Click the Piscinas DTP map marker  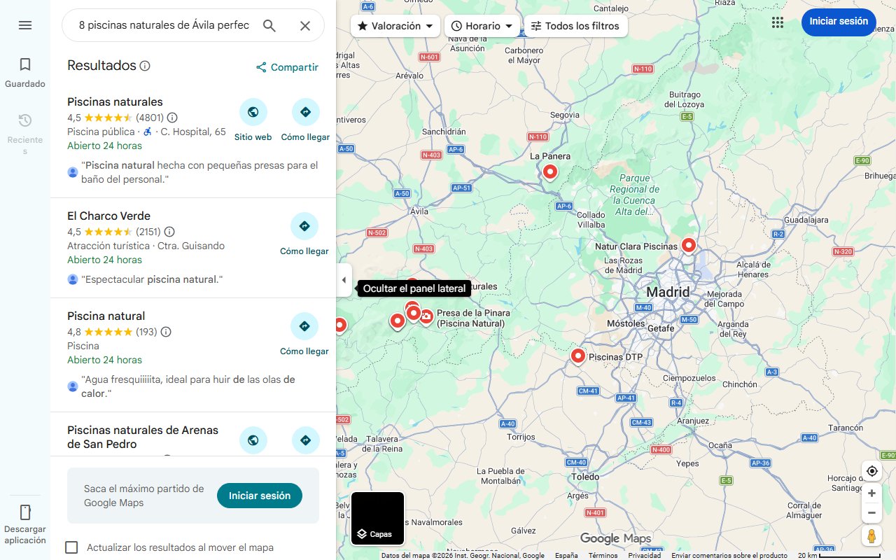tap(577, 356)
